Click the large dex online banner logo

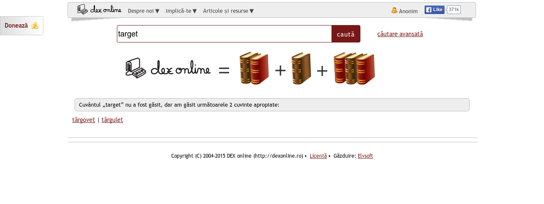pyautogui.click(x=168, y=68)
